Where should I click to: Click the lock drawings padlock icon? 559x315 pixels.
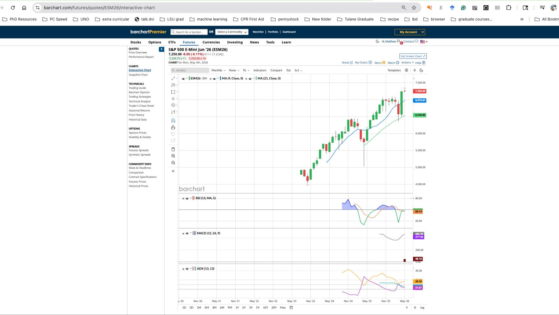coord(173,127)
